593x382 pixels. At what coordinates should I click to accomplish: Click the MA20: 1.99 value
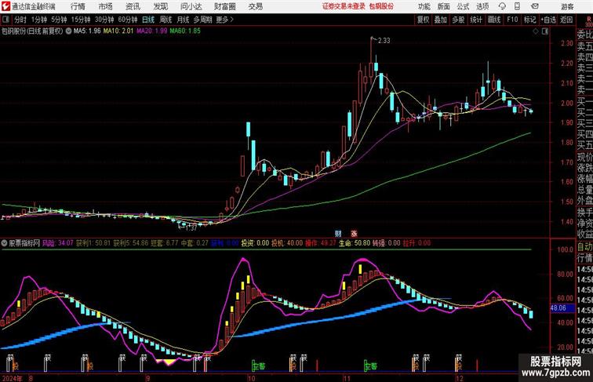[x=151, y=31]
